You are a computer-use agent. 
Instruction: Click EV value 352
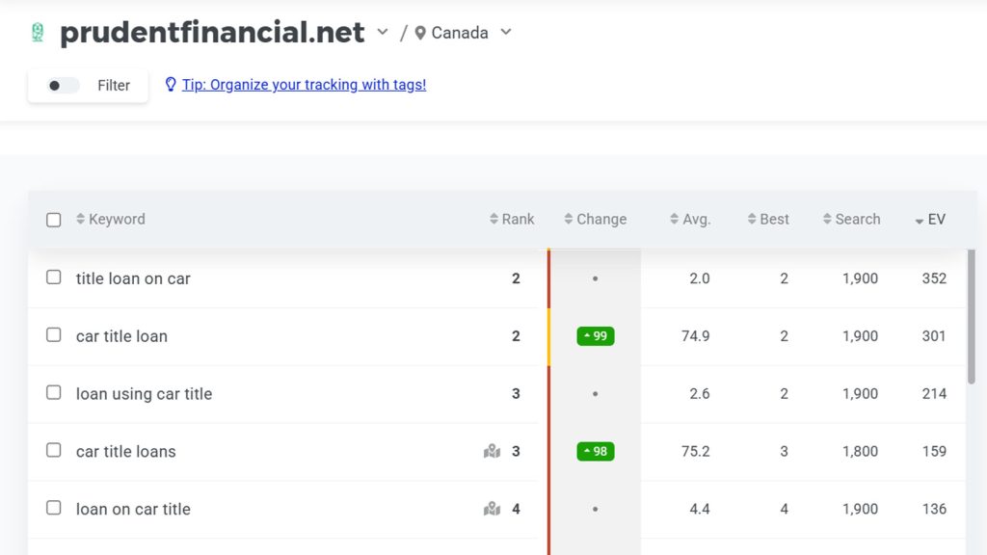934,278
